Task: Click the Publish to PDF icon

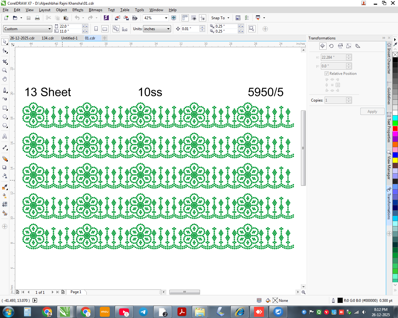Action: (x=135, y=18)
